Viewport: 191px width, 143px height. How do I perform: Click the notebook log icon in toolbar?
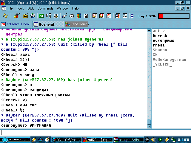point(86,16)
